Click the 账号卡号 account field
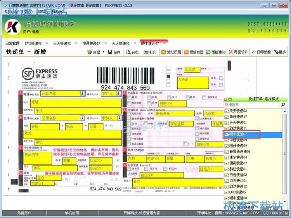 click(175, 114)
